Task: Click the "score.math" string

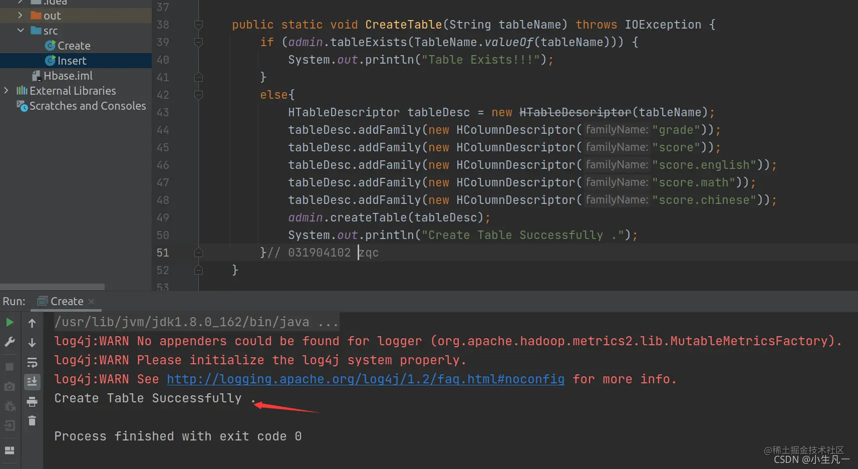Action: (x=693, y=182)
